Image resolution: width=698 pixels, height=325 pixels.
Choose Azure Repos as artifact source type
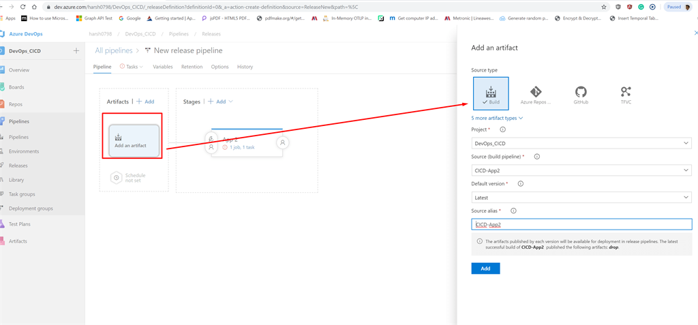coord(536,95)
